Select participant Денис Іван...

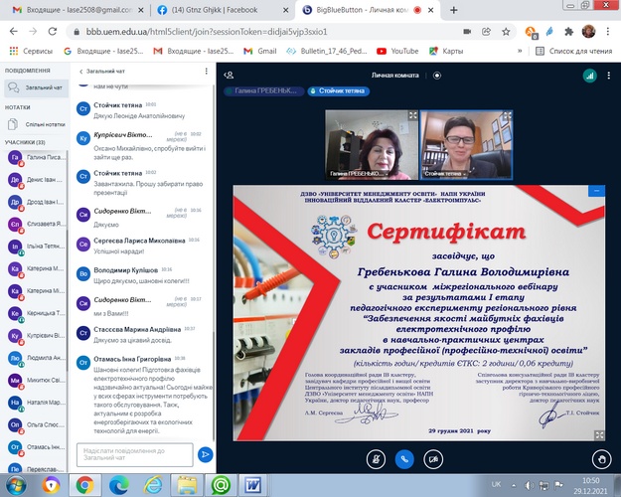point(37,180)
